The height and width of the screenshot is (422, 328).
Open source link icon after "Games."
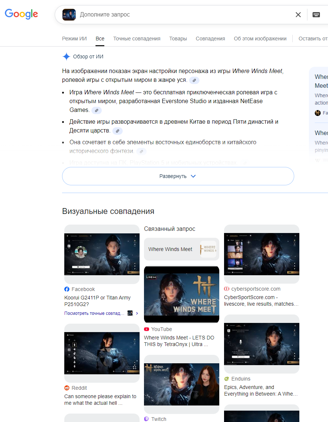pos(96,110)
